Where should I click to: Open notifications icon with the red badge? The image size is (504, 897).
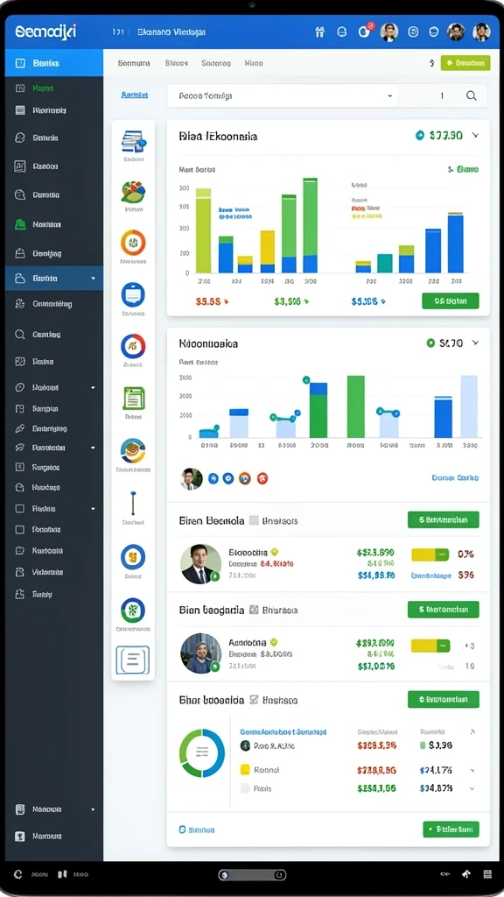[364, 32]
